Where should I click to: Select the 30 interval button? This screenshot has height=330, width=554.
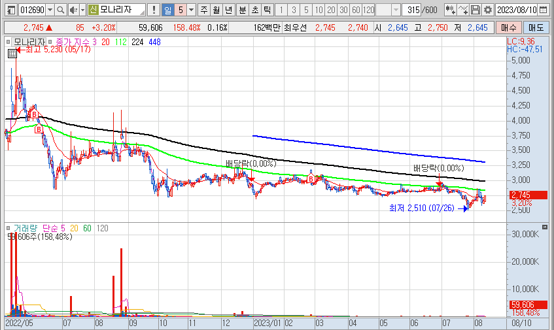coord(343,10)
